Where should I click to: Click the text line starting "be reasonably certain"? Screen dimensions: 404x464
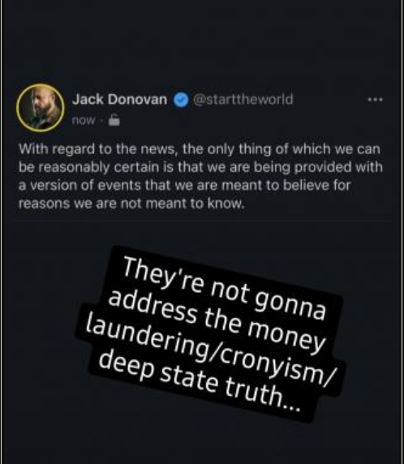tap(200, 167)
